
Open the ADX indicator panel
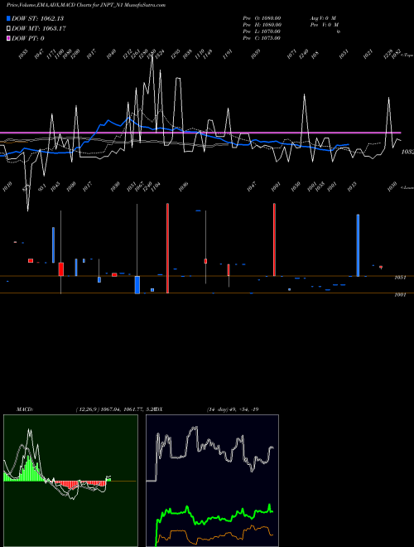212,481
